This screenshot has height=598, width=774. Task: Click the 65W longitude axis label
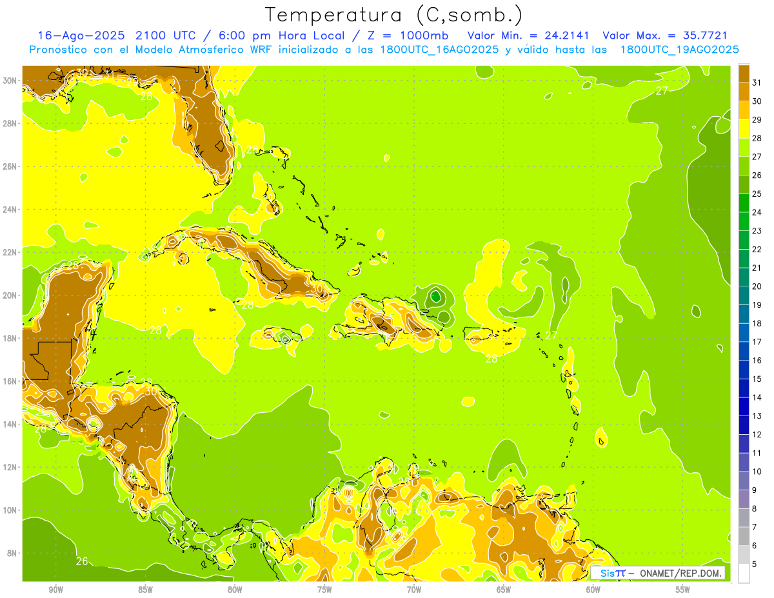pos(504,590)
